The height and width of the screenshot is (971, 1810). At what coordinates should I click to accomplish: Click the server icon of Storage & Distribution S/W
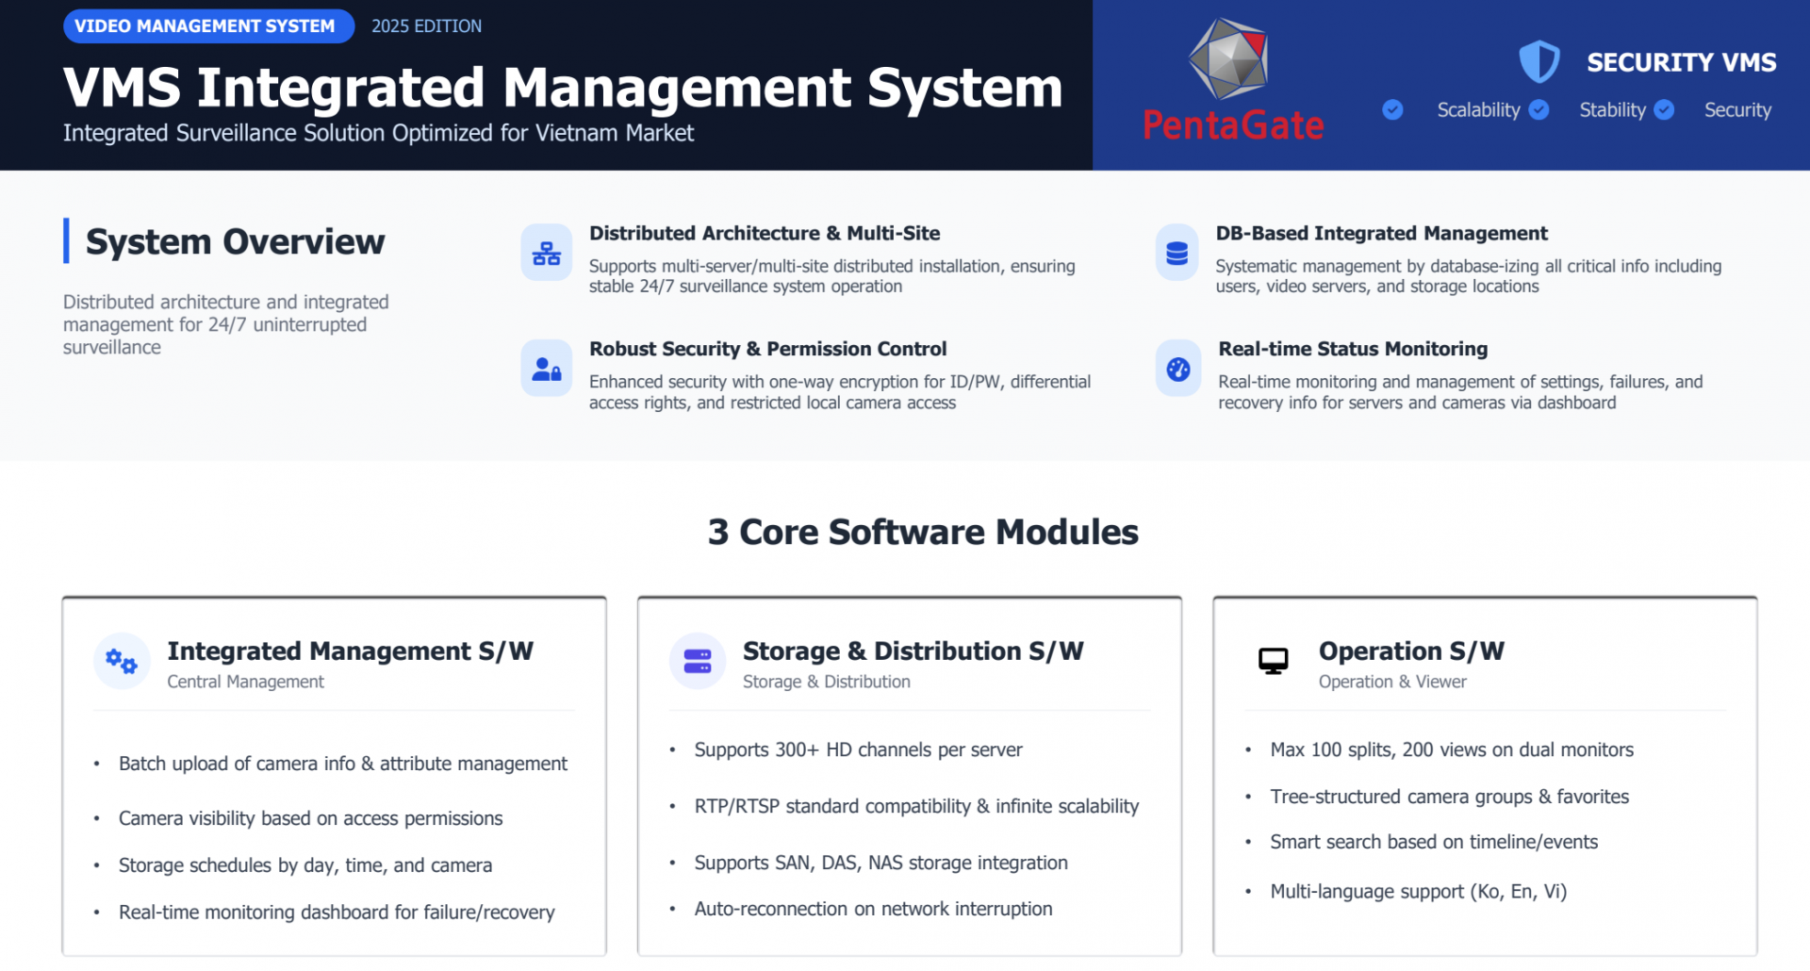pos(698,661)
